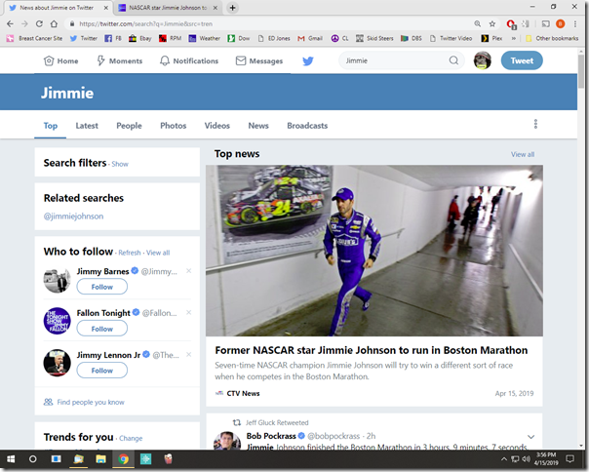Follow Jimmy Lennon Jr

pos(101,371)
